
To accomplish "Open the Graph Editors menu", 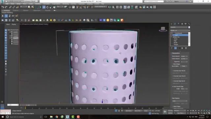I will coord(56,4).
